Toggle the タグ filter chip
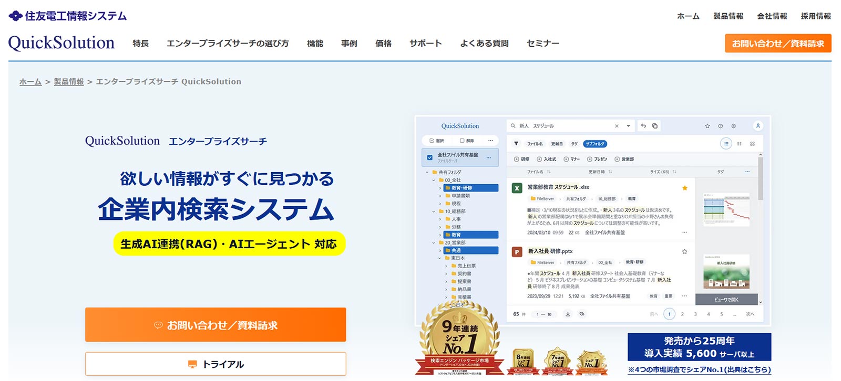The width and height of the screenshot is (841, 381). pyautogui.click(x=575, y=144)
